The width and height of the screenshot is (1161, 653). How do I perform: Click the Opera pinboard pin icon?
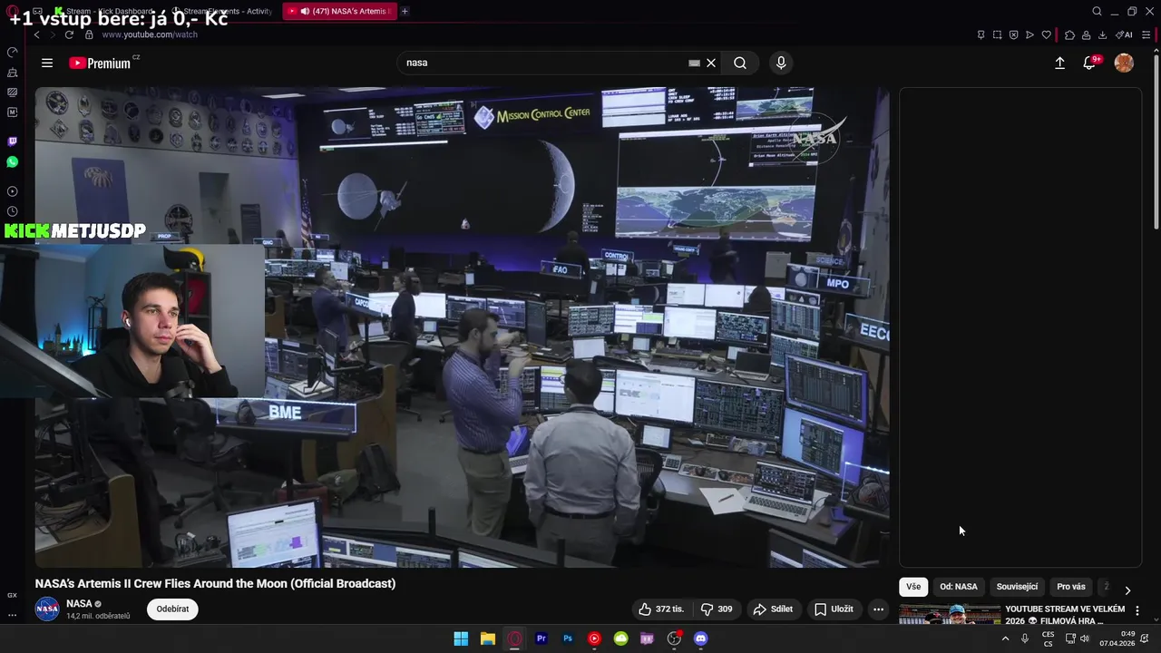[981, 34]
